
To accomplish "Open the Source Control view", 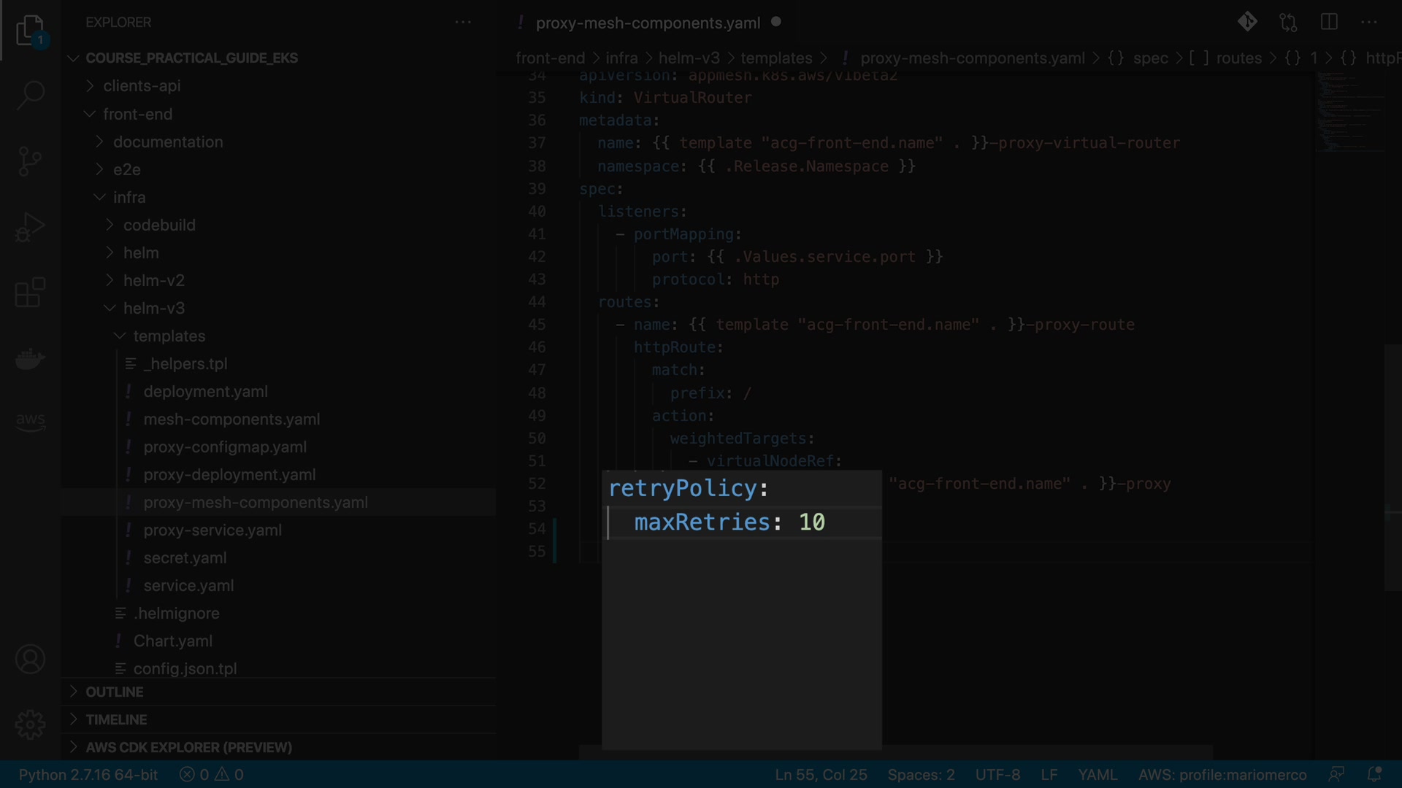I will 30,161.
